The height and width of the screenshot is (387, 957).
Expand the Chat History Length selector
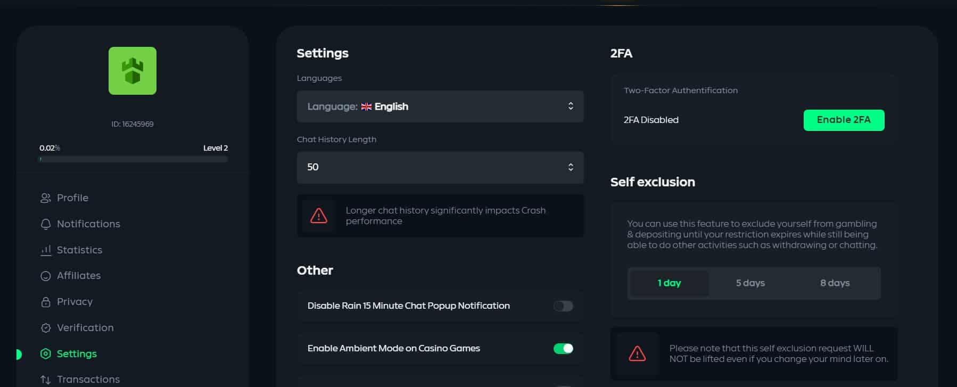pos(440,168)
